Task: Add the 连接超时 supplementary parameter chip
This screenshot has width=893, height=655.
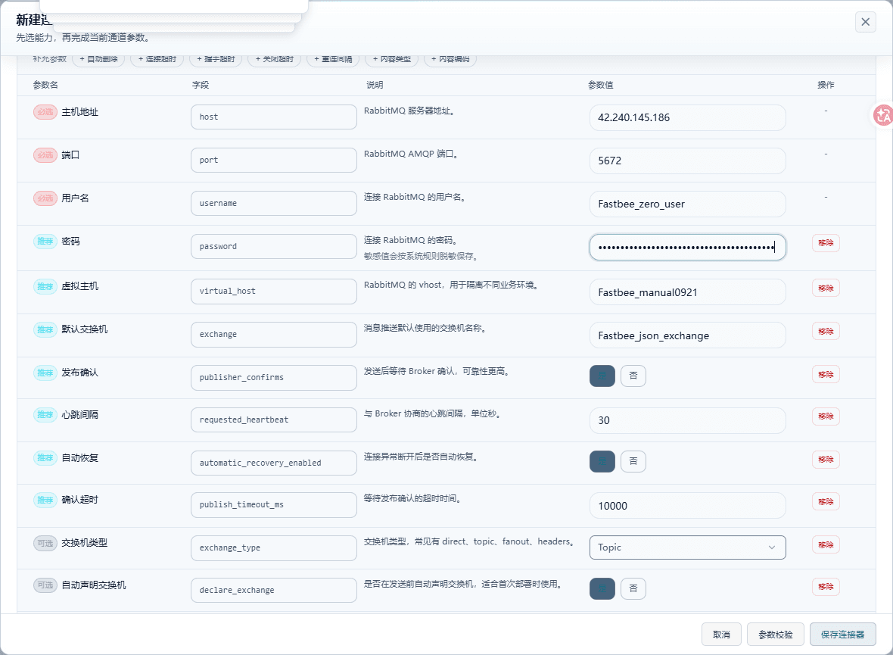Action: tap(157, 59)
